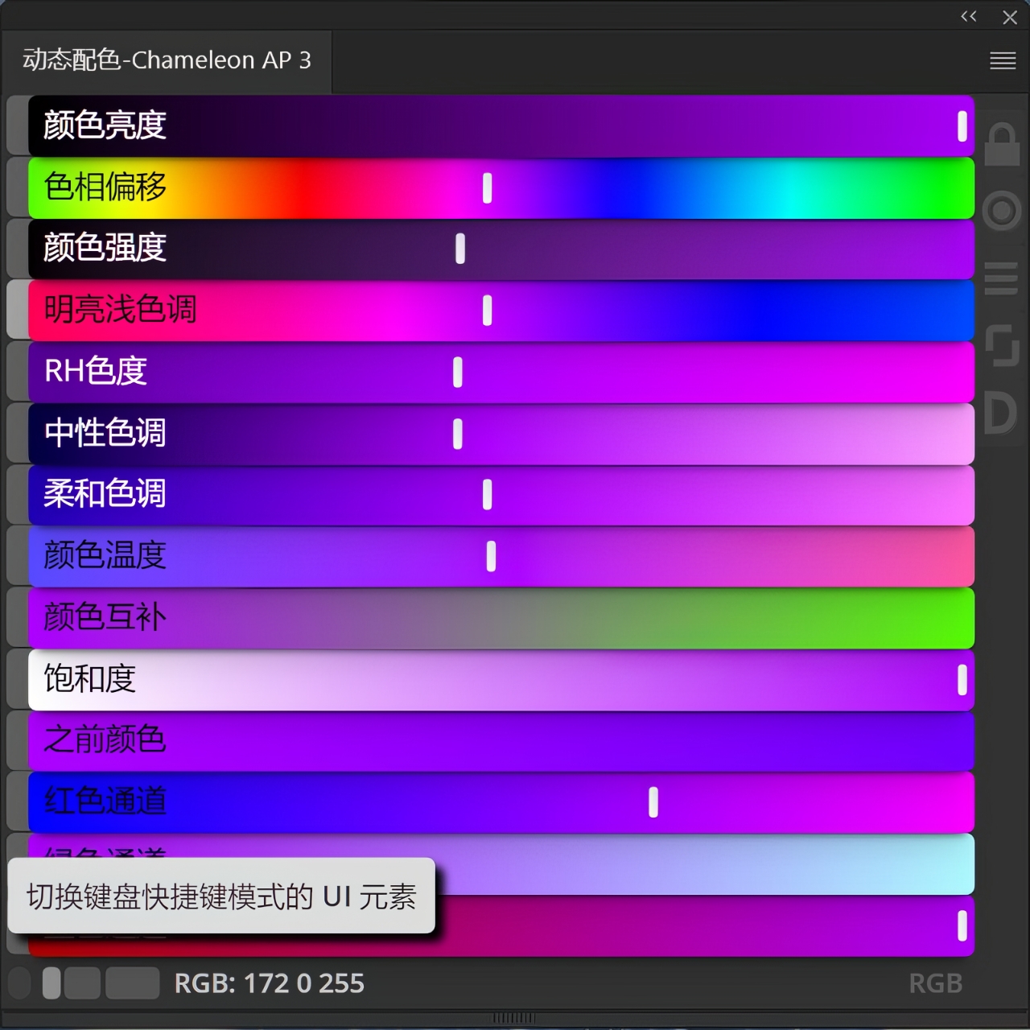Click the RGB mode label at bottom right
This screenshot has height=1030, width=1030.
click(935, 983)
